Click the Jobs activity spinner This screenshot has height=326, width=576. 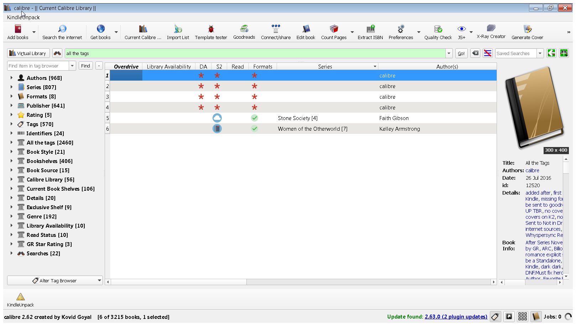click(568, 316)
